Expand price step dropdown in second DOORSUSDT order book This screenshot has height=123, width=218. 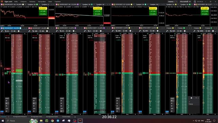coord(35,31)
